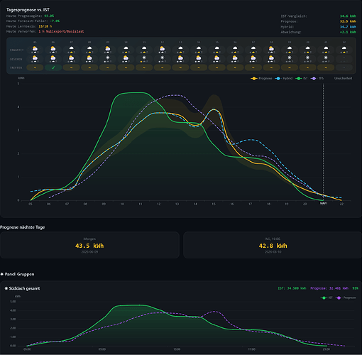Click the 15 hour label on chart axis

(214, 204)
